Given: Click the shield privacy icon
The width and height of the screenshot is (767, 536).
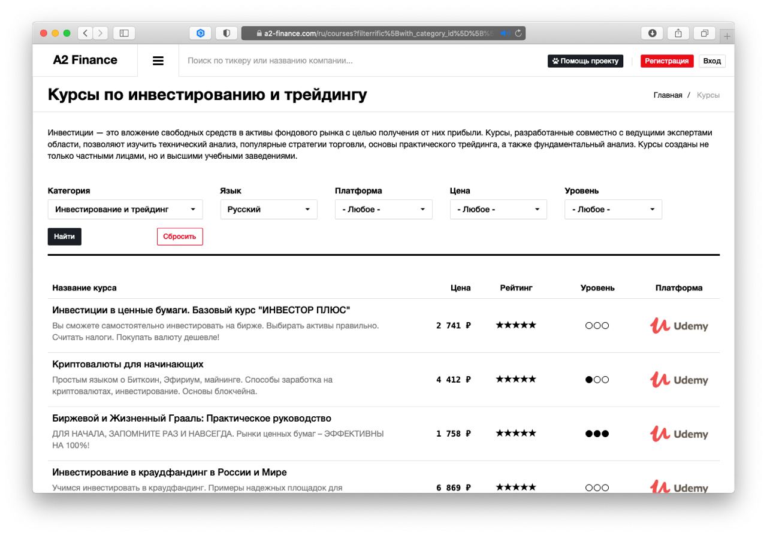Looking at the screenshot, I should pos(227,34).
